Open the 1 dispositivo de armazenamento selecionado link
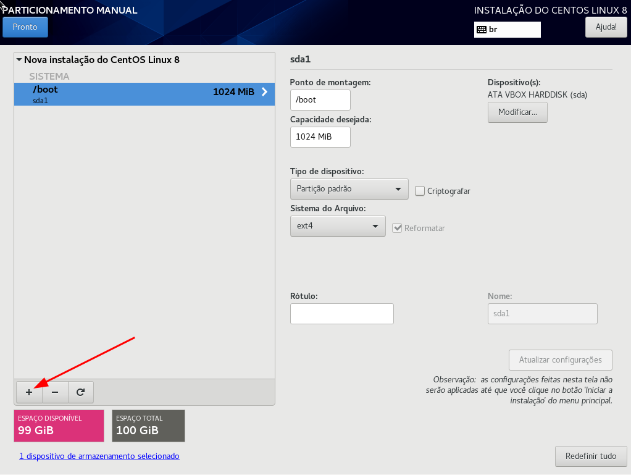This screenshot has width=631, height=475. (99, 456)
